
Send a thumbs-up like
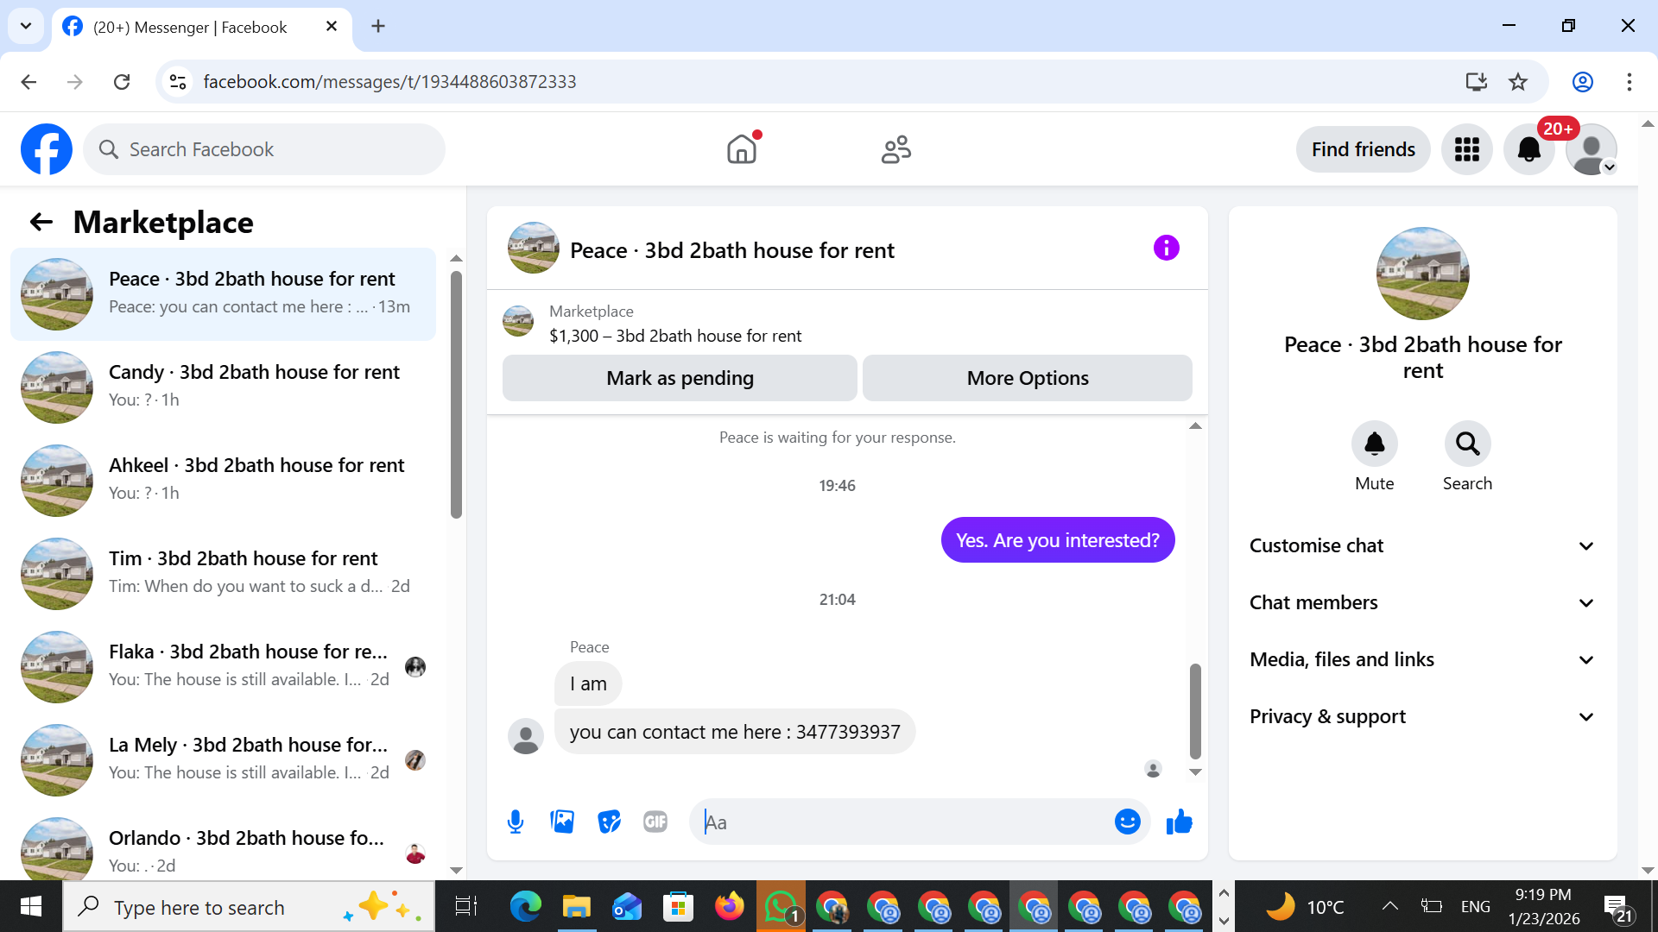[x=1179, y=822]
